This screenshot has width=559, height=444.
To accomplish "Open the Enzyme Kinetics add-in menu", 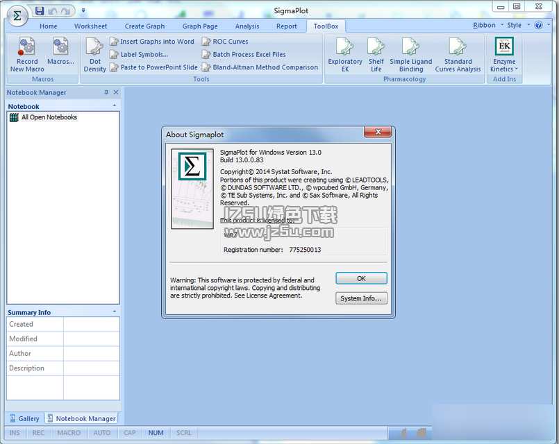I will coord(504,55).
